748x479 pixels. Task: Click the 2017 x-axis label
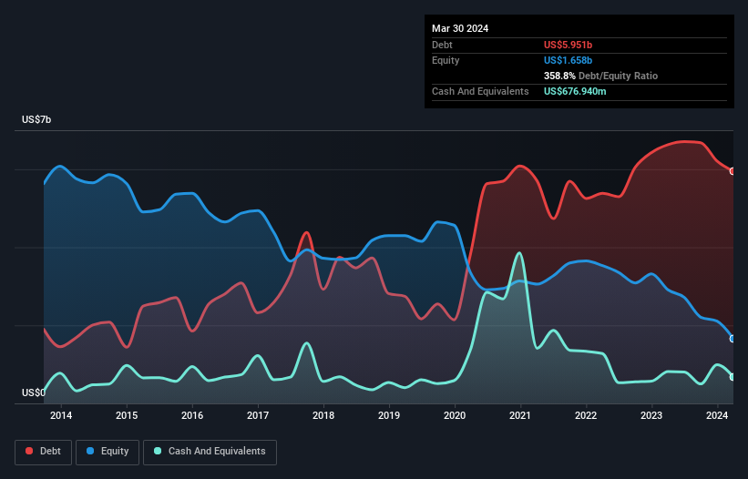pyautogui.click(x=258, y=415)
